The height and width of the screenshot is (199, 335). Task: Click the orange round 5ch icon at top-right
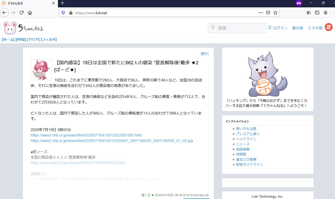click(x=328, y=27)
